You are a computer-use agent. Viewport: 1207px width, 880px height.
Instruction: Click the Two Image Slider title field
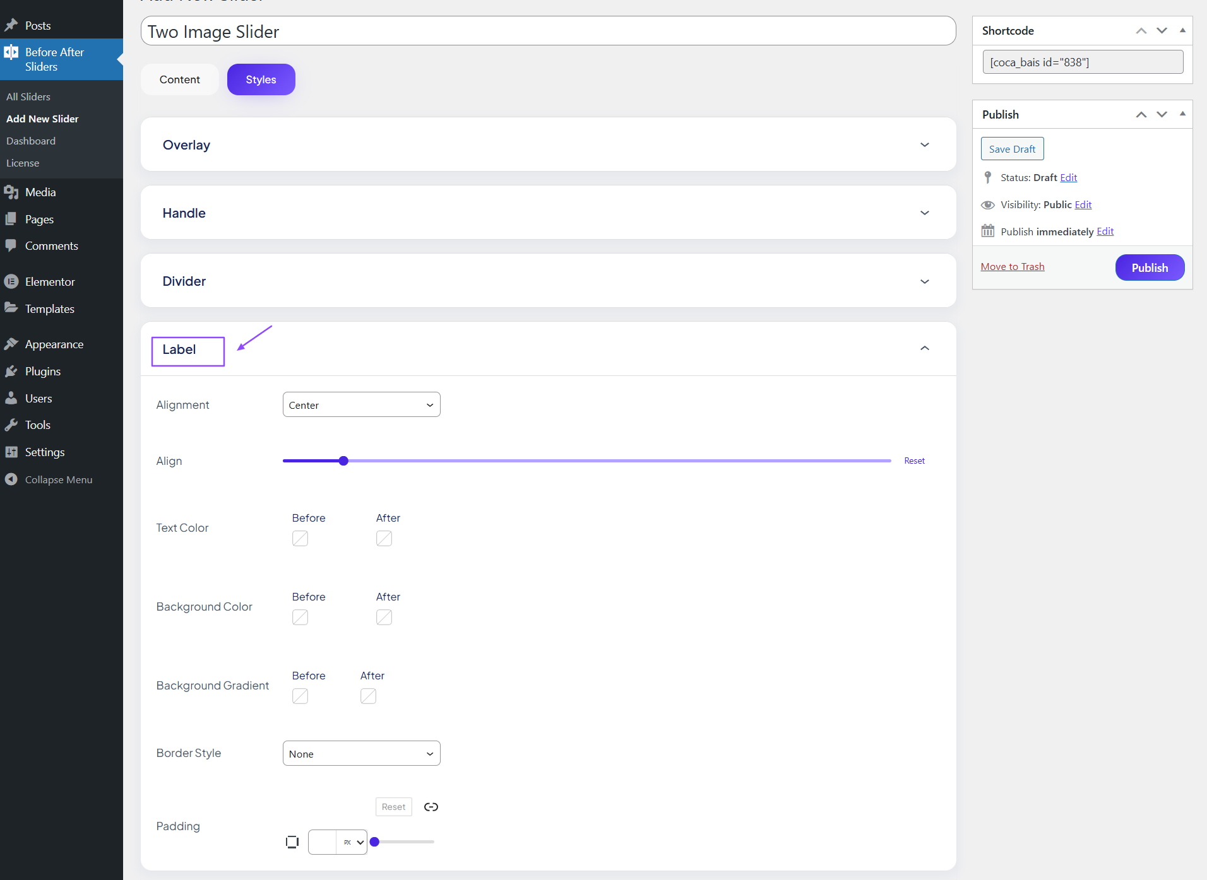549,31
